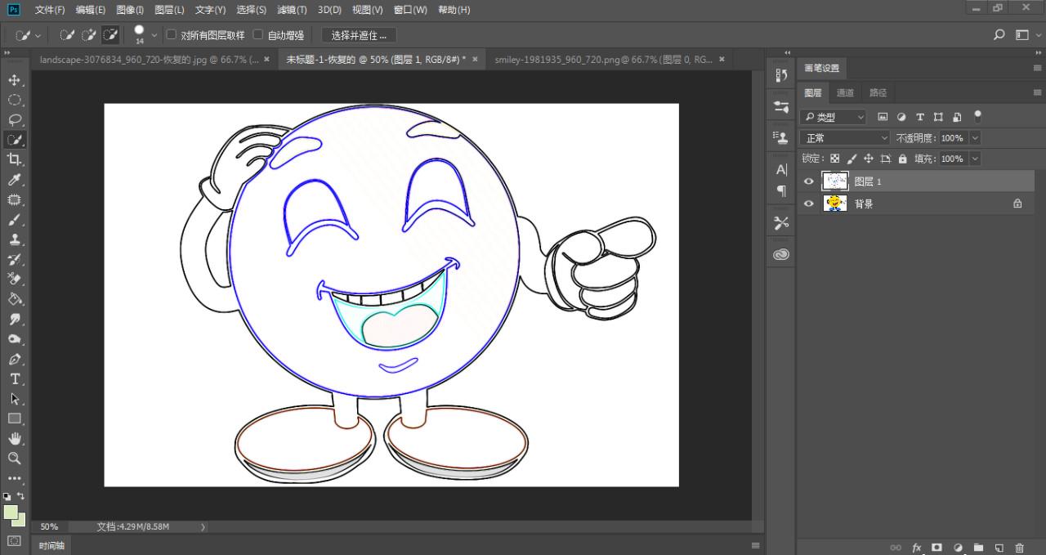The image size is (1046, 555).
Task: Select the 背景 layer thumbnail
Action: [834, 204]
